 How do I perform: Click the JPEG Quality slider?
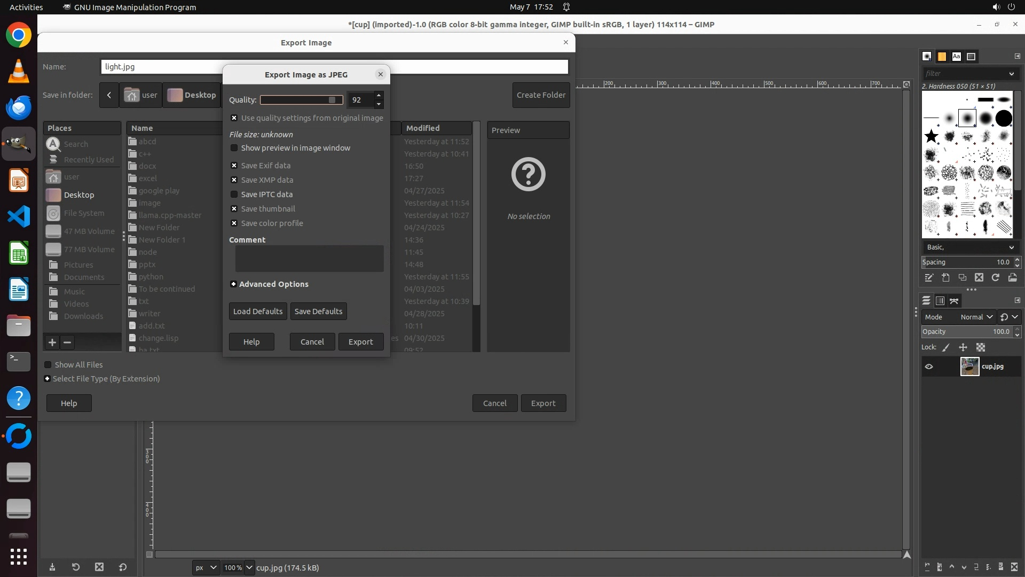[301, 100]
